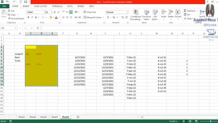218x123 pixels.
Task: Switch to Page Break Preview view
Action: coord(196,121)
